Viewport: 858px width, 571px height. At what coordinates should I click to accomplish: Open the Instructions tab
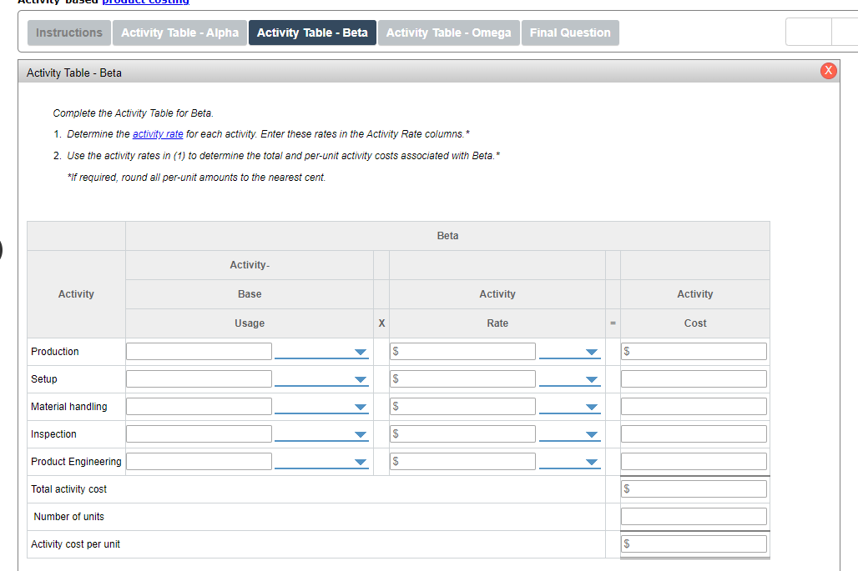[x=69, y=33]
